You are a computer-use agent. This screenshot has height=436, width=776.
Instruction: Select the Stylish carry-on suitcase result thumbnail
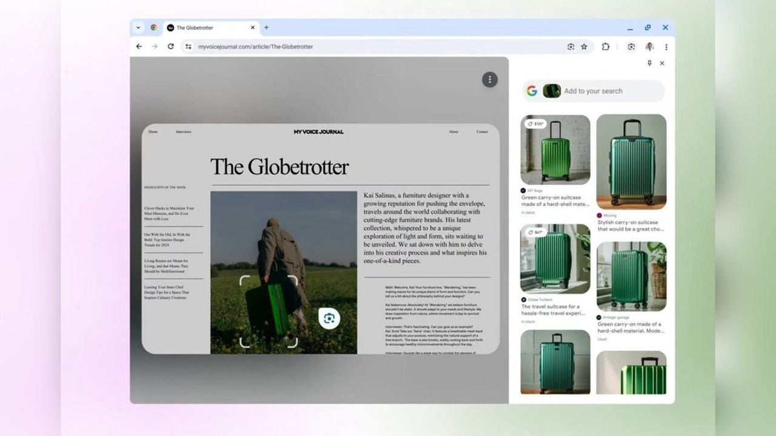(x=632, y=162)
